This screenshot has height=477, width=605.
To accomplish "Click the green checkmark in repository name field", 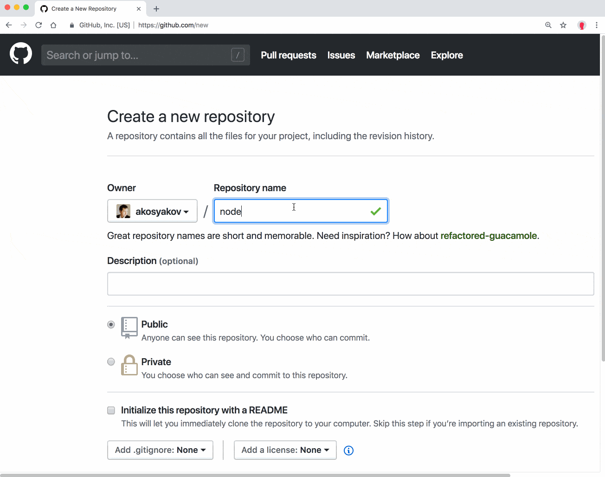I will pyautogui.click(x=376, y=211).
